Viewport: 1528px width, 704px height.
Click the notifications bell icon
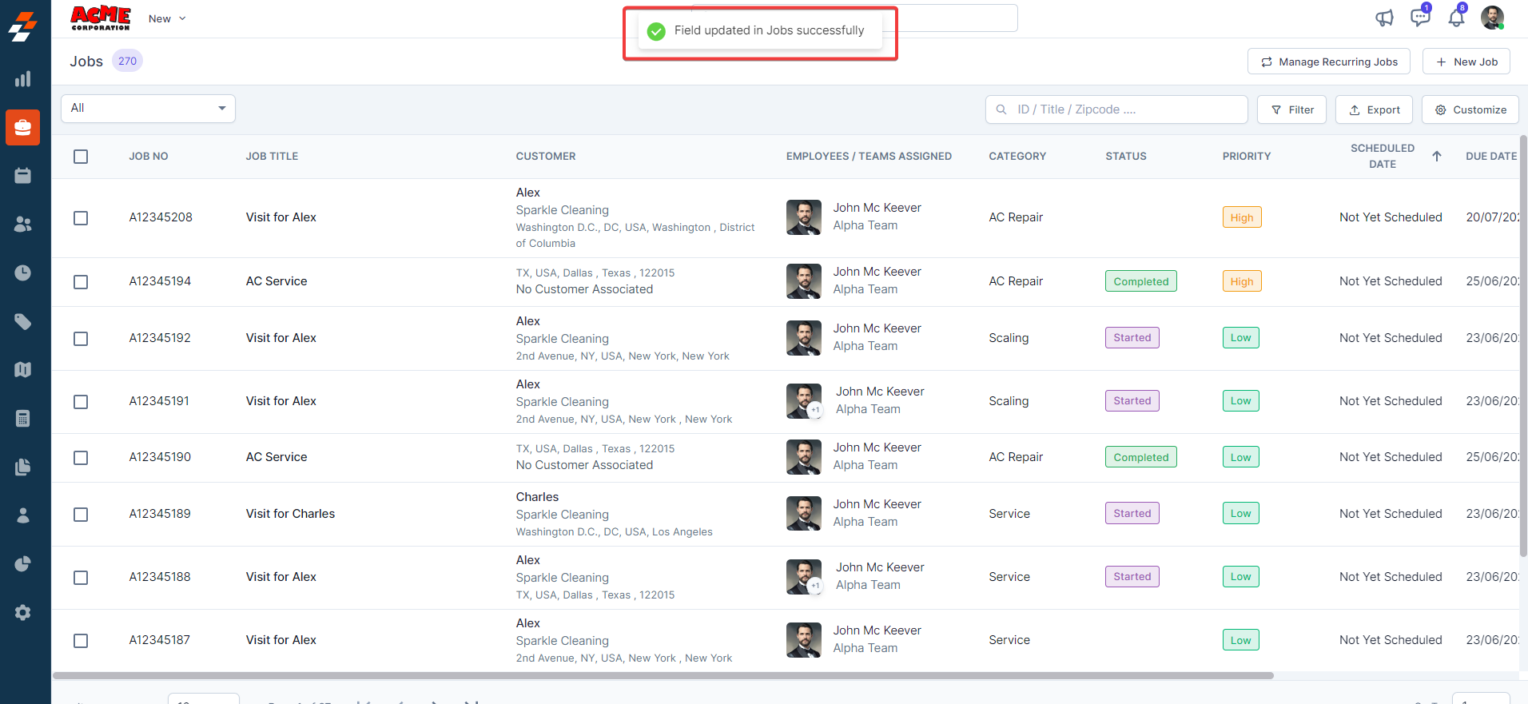click(1456, 18)
